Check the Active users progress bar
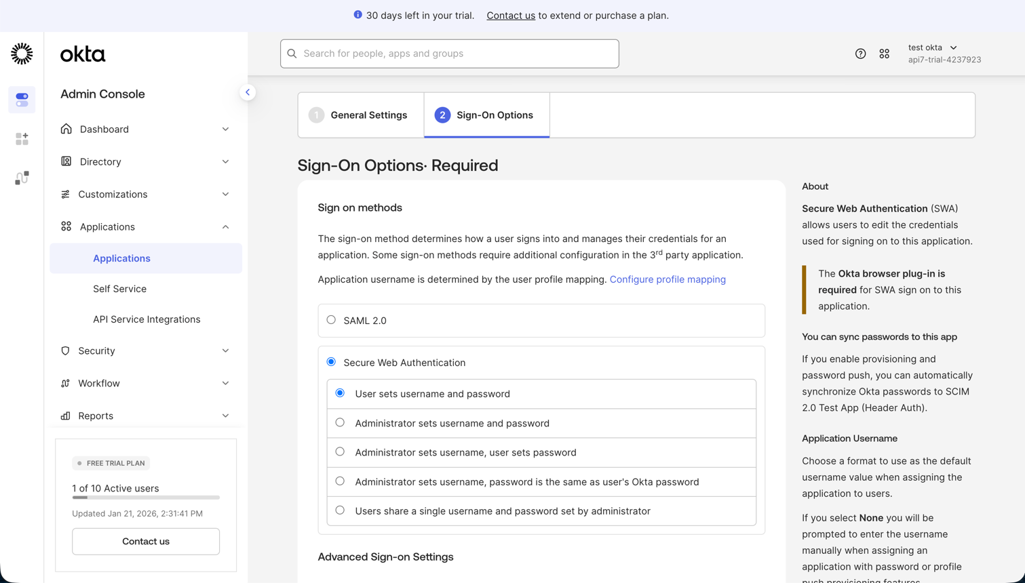 pos(145,498)
